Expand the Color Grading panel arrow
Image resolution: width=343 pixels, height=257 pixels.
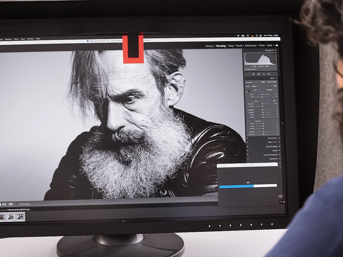click(x=279, y=146)
